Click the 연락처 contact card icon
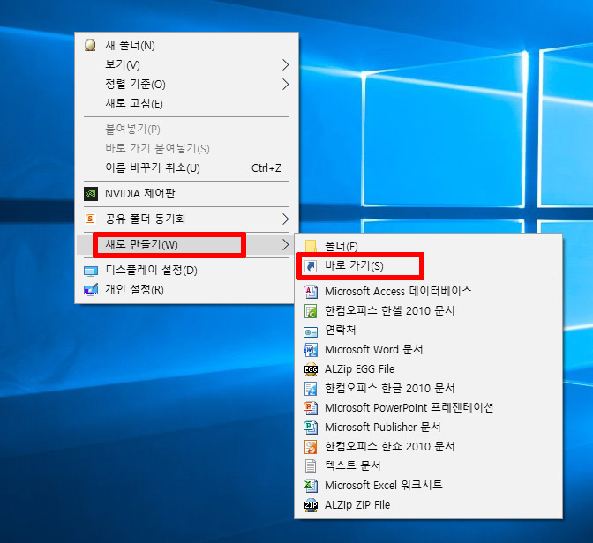The height and width of the screenshot is (543, 593). point(311,331)
